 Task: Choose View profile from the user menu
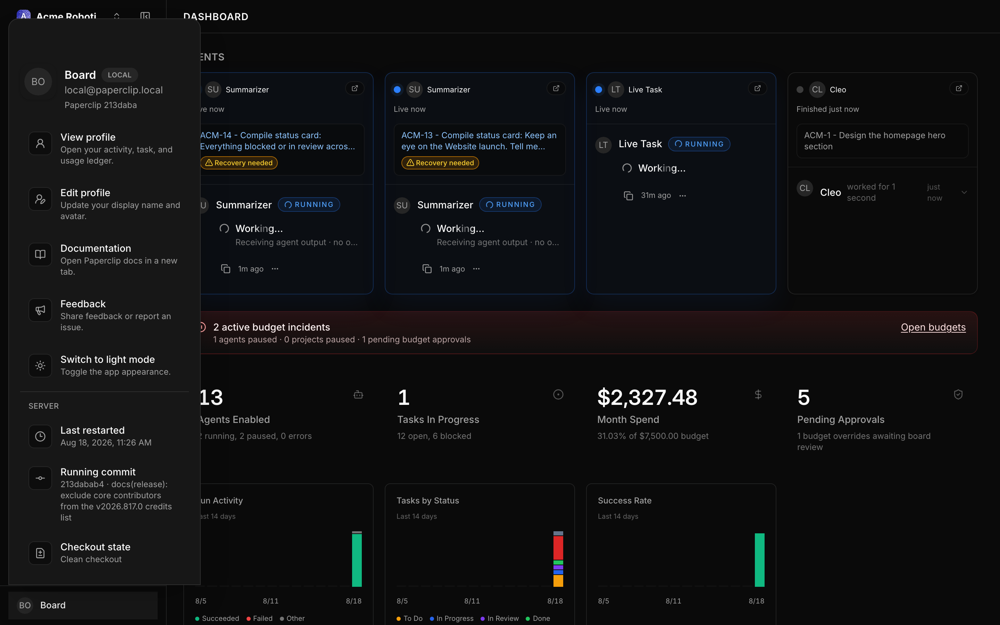pyautogui.click(x=104, y=148)
